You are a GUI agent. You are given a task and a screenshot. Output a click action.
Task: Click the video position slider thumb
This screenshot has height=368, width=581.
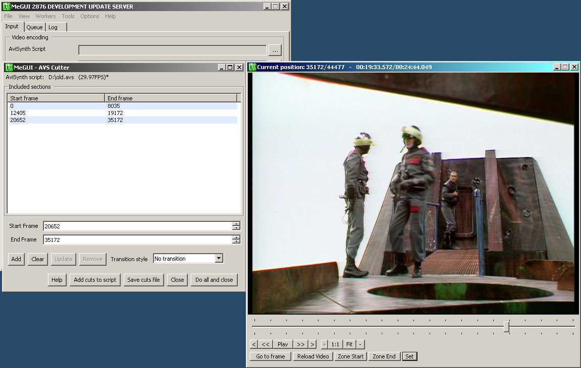pyautogui.click(x=506, y=327)
